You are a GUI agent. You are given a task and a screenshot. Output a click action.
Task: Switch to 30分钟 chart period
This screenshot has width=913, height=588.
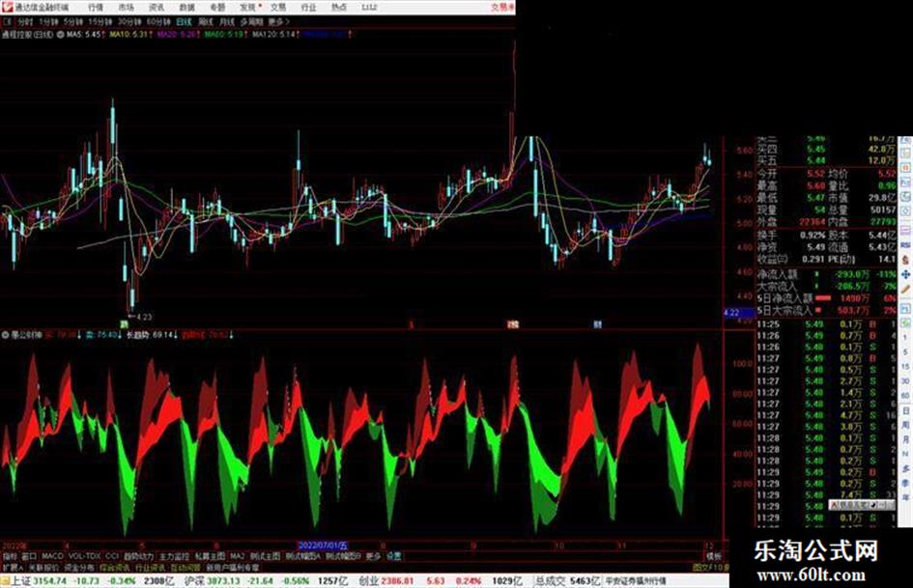[x=129, y=21]
